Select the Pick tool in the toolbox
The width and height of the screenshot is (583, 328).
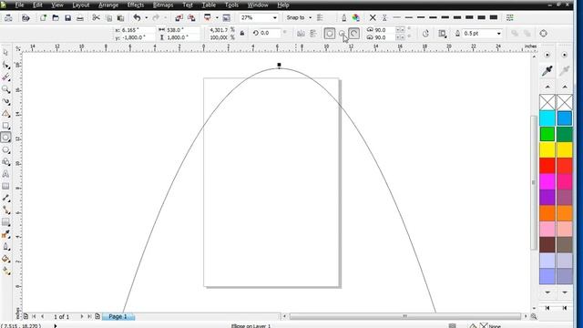(5, 53)
